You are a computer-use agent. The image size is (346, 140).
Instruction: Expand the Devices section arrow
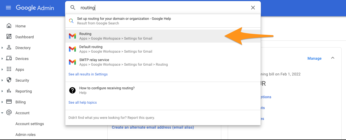[x=2, y=59]
